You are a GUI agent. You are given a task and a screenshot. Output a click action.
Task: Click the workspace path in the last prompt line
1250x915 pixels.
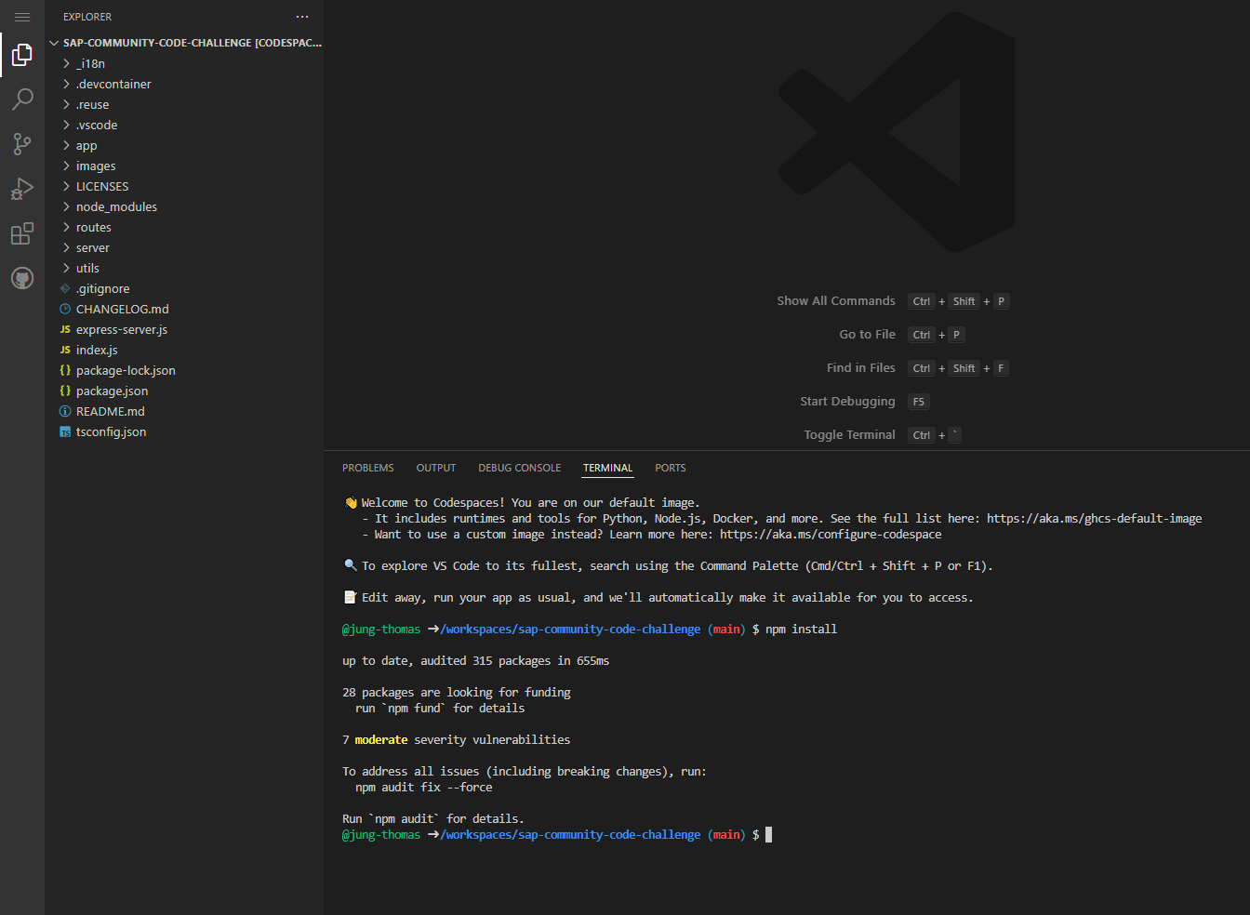coord(570,834)
